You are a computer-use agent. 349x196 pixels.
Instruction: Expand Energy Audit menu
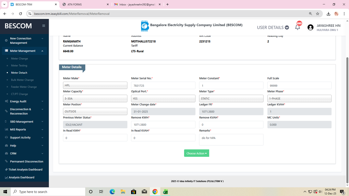(24, 101)
